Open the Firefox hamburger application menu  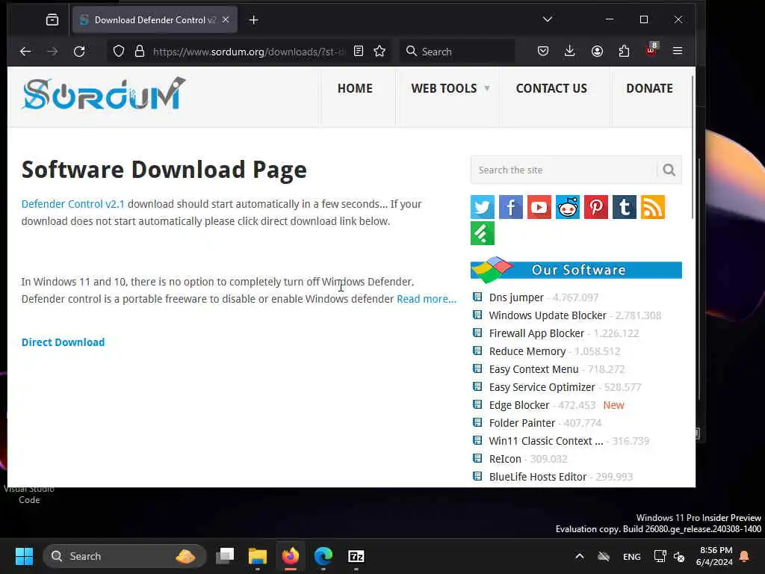point(678,51)
